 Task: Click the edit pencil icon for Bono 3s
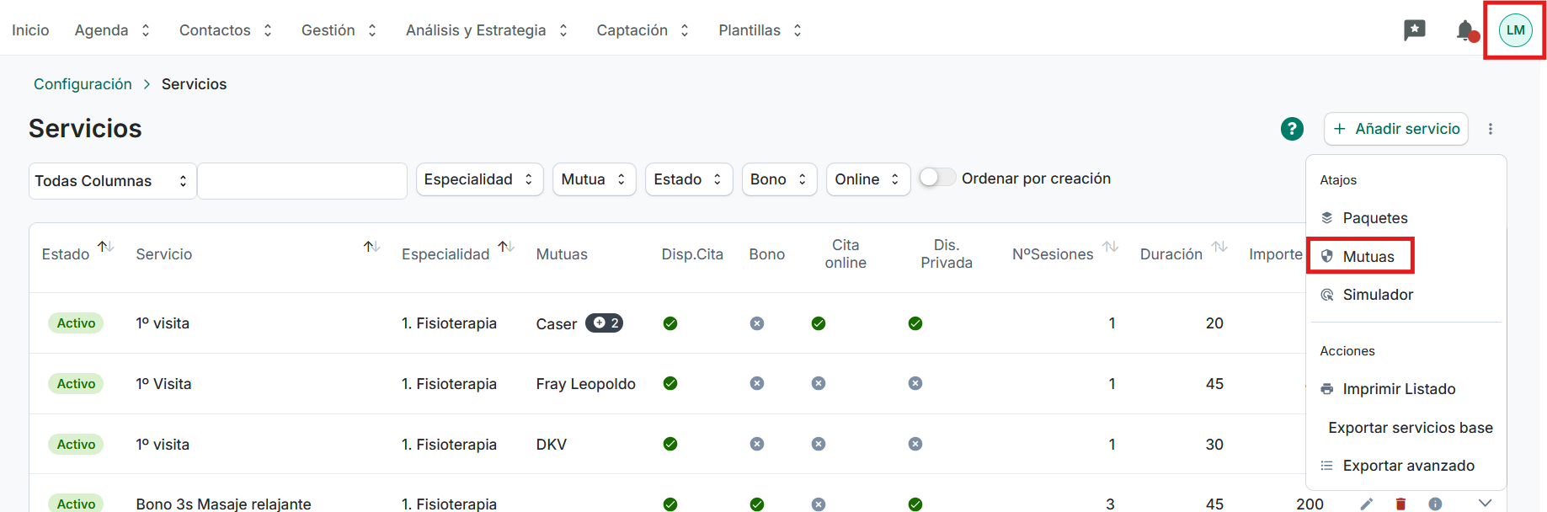[x=1366, y=504]
